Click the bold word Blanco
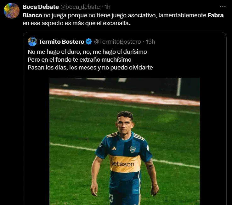Image resolution: width=232 pixels, height=205 pixels. tap(32, 15)
